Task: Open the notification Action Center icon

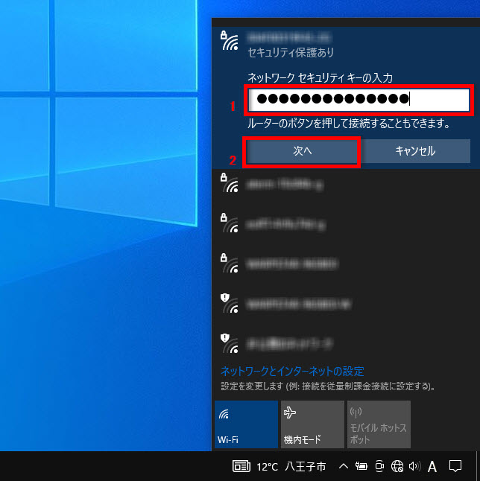Action: [x=456, y=467]
